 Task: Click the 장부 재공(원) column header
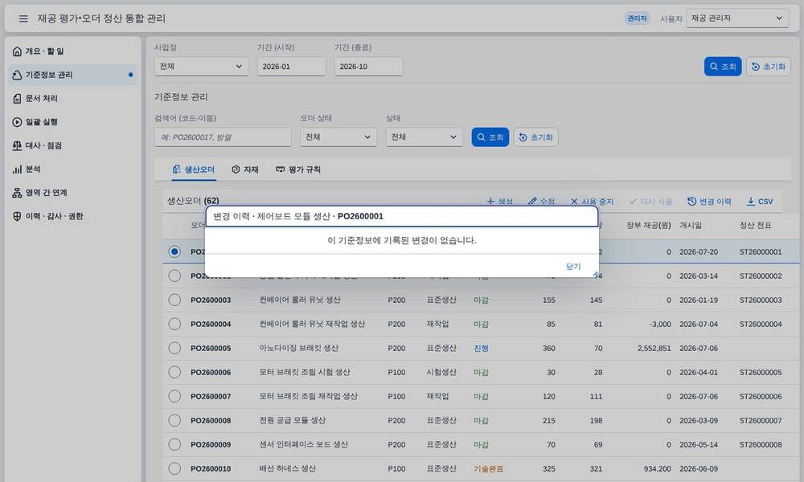click(x=649, y=226)
